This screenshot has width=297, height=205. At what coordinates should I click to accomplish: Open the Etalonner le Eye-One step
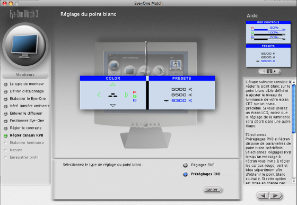28,99
